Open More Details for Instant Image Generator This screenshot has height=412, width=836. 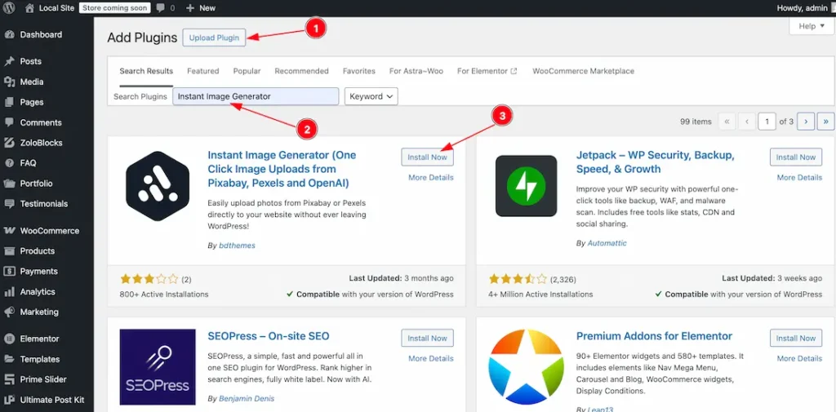click(x=431, y=178)
